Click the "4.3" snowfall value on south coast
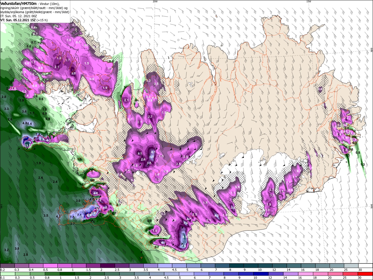The image size is (373, 280). tap(217, 216)
